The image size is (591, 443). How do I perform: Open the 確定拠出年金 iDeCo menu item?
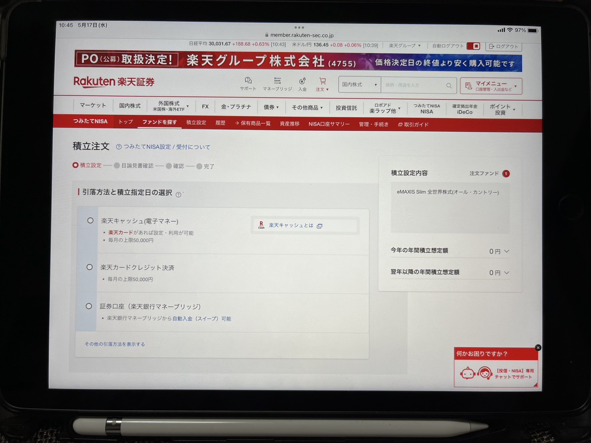tap(464, 109)
